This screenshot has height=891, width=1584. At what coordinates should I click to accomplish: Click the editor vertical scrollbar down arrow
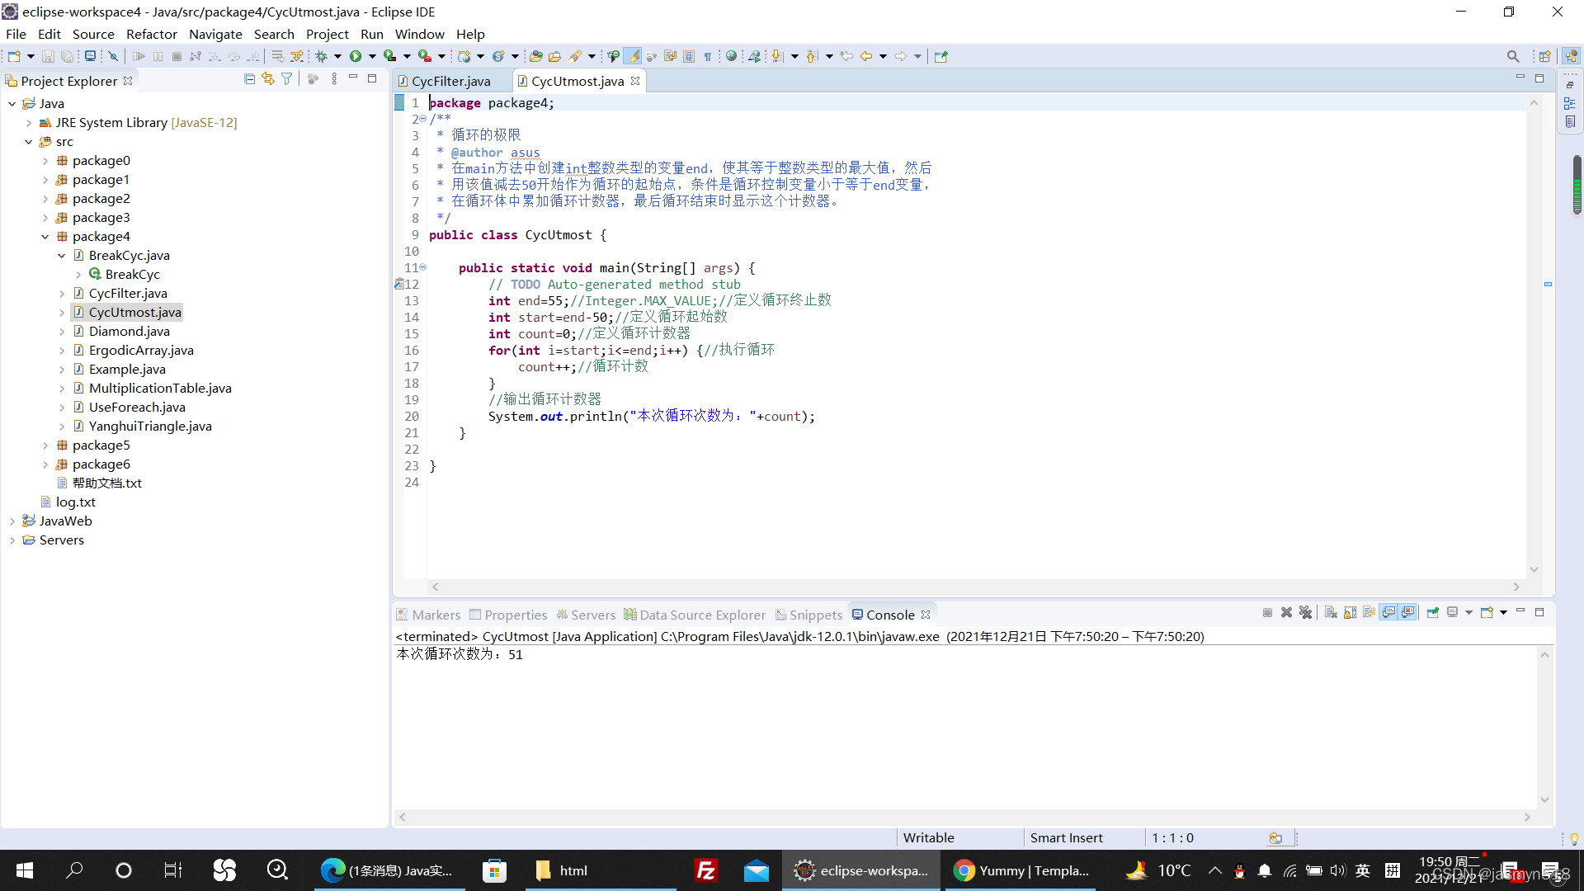(x=1534, y=569)
